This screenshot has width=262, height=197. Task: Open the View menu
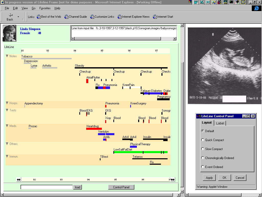click(25, 8)
